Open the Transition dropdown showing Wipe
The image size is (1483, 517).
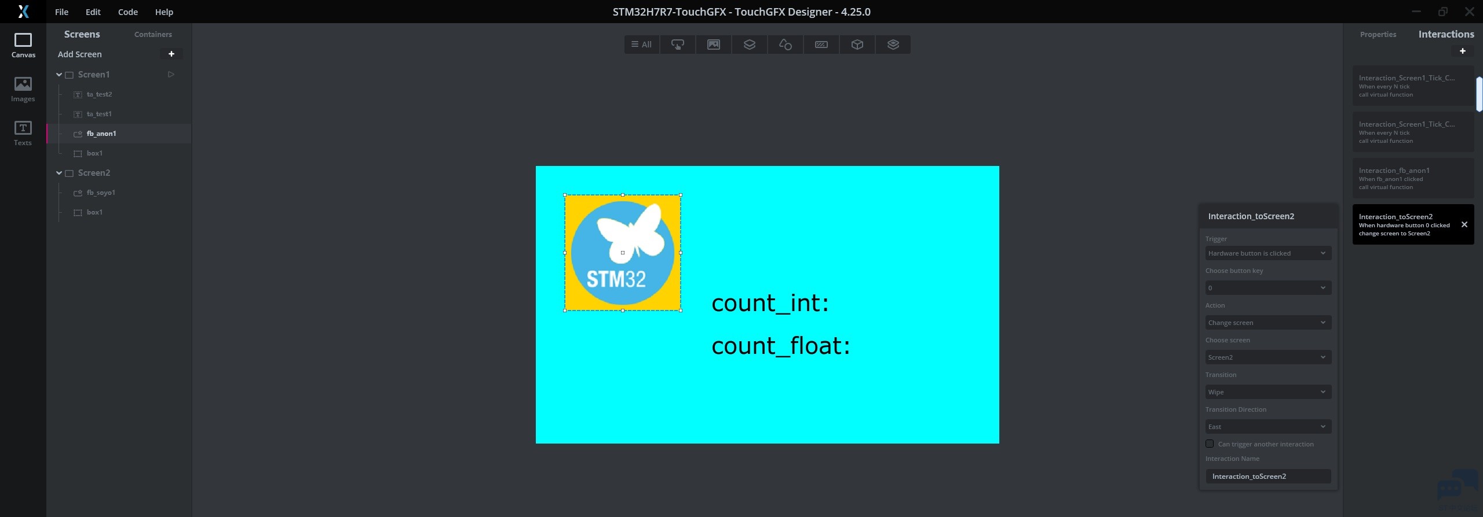1268,392
